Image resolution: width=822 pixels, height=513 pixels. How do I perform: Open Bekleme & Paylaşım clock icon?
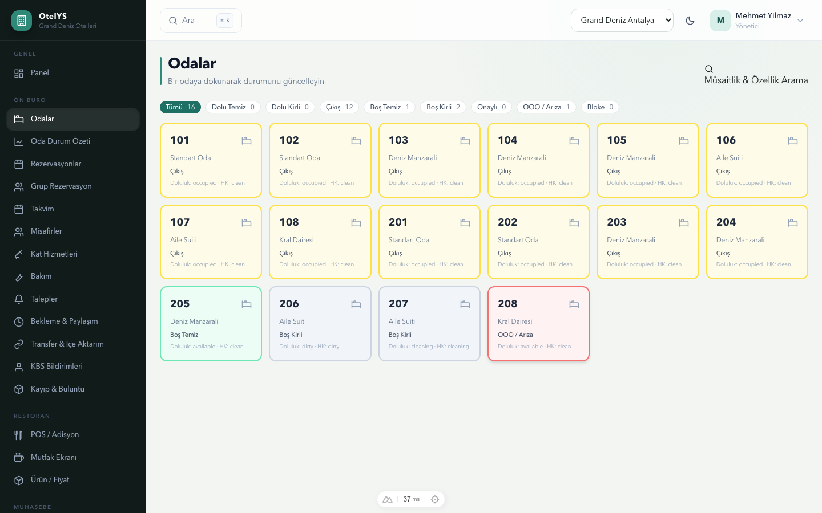tap(19, 321)
